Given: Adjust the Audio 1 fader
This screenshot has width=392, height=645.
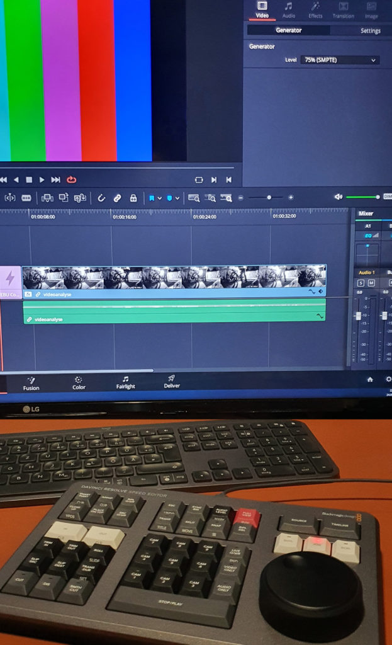Looking at the screenshot, I should (358, 316).
